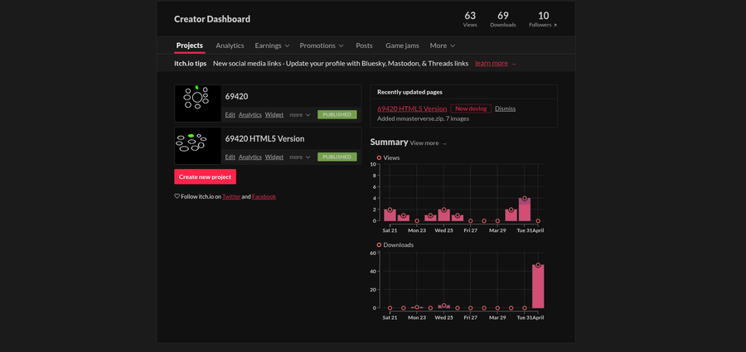Open recently updated 69420 HTML5 Version link

pyautogui.click(x=412, y=108)
